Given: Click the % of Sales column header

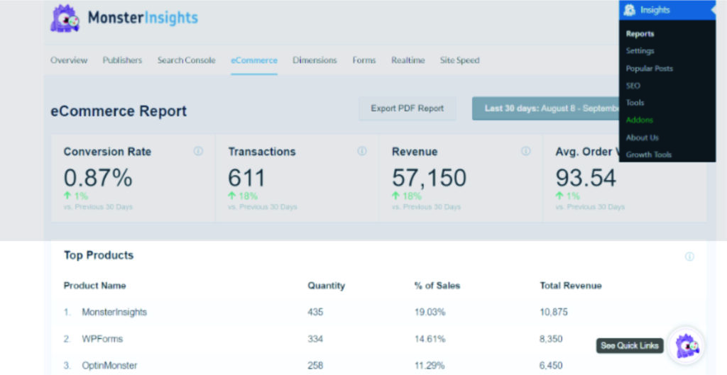Looking at the screenshot, I should pyautogui.click(x=437, y=286).
